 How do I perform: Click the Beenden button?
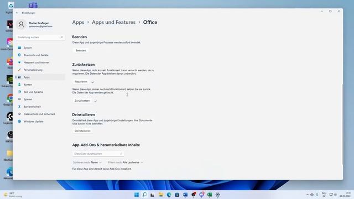tap(81, 50)
